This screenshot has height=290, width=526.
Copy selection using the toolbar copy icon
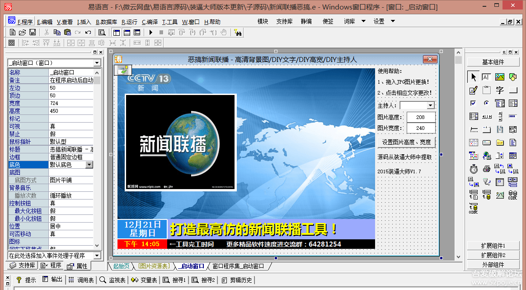pos(57,33)
